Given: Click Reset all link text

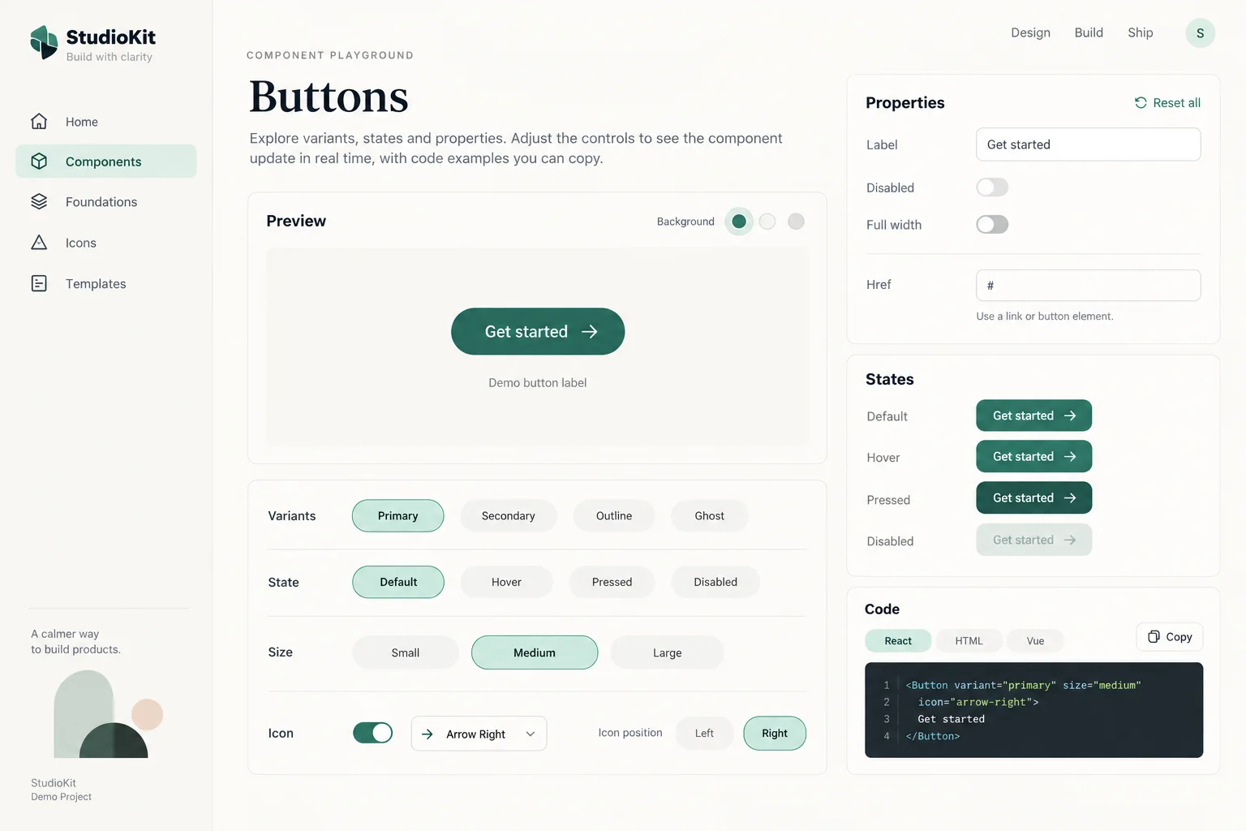Looking at the screenshot, I should [1176, 103].
